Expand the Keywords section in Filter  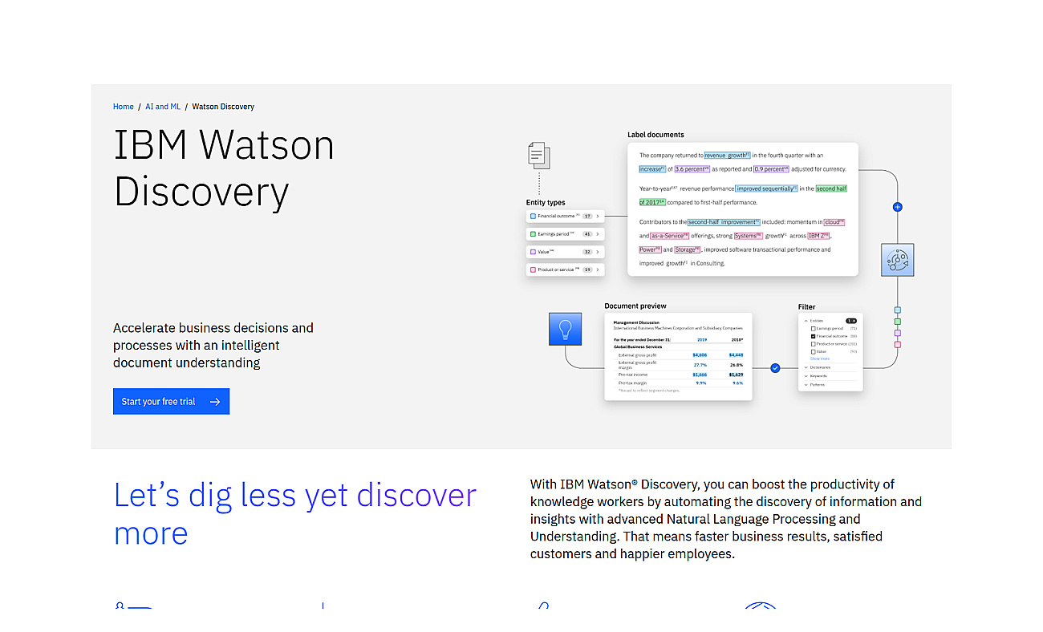(806, 376)
